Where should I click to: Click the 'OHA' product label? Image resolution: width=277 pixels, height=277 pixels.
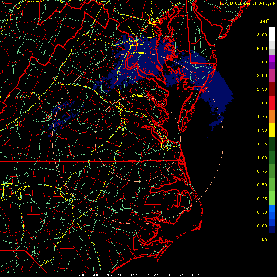271,18
